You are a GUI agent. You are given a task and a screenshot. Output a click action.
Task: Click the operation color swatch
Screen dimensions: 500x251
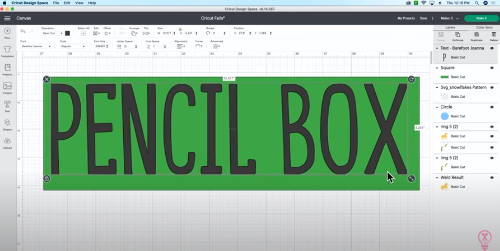coord(67,33)
